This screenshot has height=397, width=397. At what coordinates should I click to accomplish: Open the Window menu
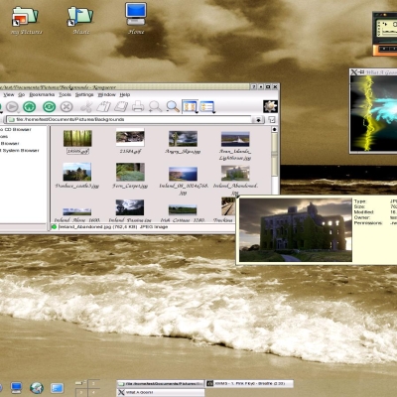(106, 94)
